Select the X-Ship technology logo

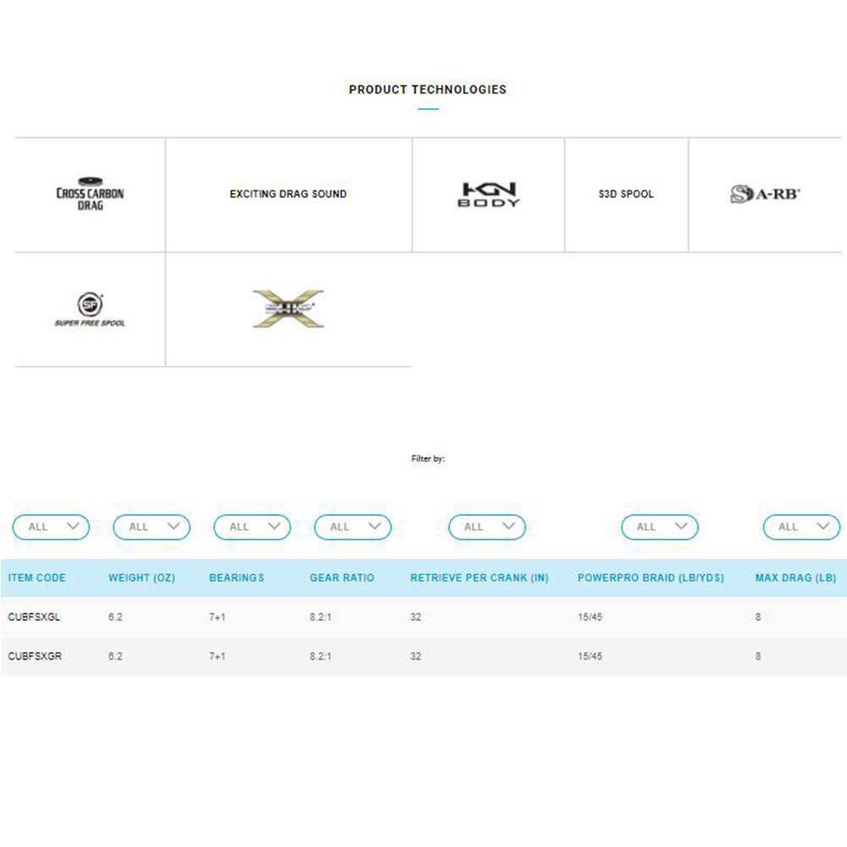(x=289, y=309)
